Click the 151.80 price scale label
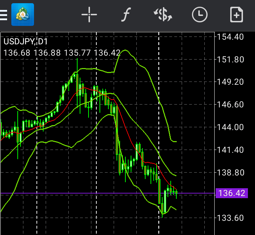255x235 pixels. coord(230,60)
